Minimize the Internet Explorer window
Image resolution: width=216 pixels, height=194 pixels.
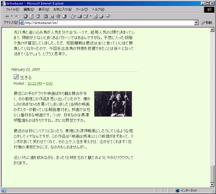[203, 4]
